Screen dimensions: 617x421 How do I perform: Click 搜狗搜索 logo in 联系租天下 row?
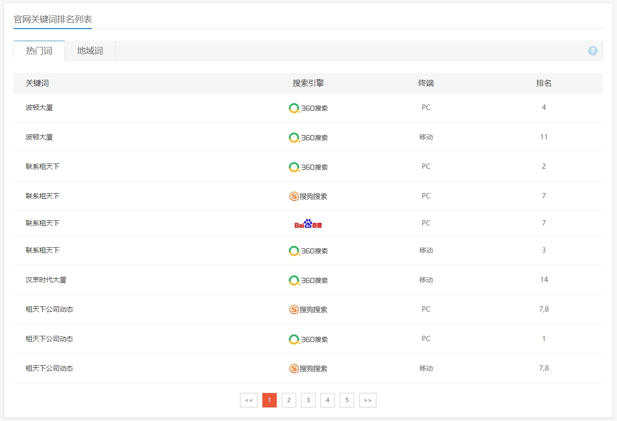pyautogui.click(x=308, y=196)
